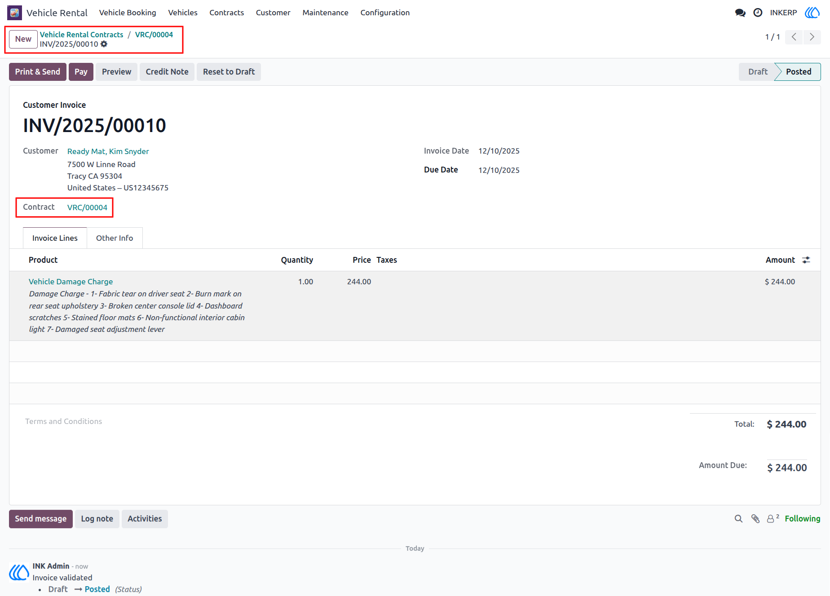
Task: Expand the Maintenance menu
Action: pyautogui.click(x=325, y=13)
